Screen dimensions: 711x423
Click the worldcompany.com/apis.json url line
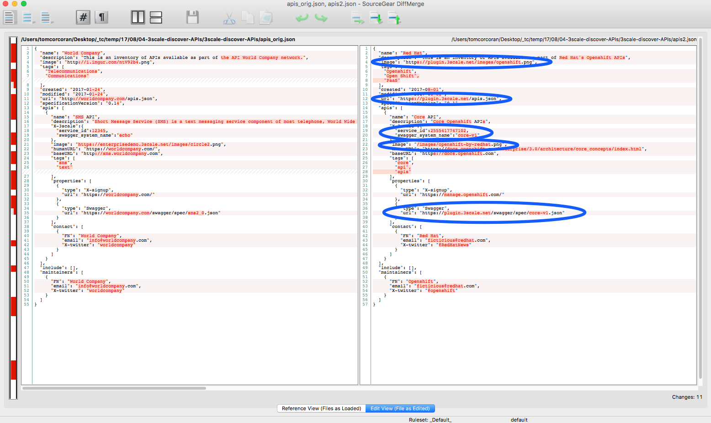click(x=99, y=99)
